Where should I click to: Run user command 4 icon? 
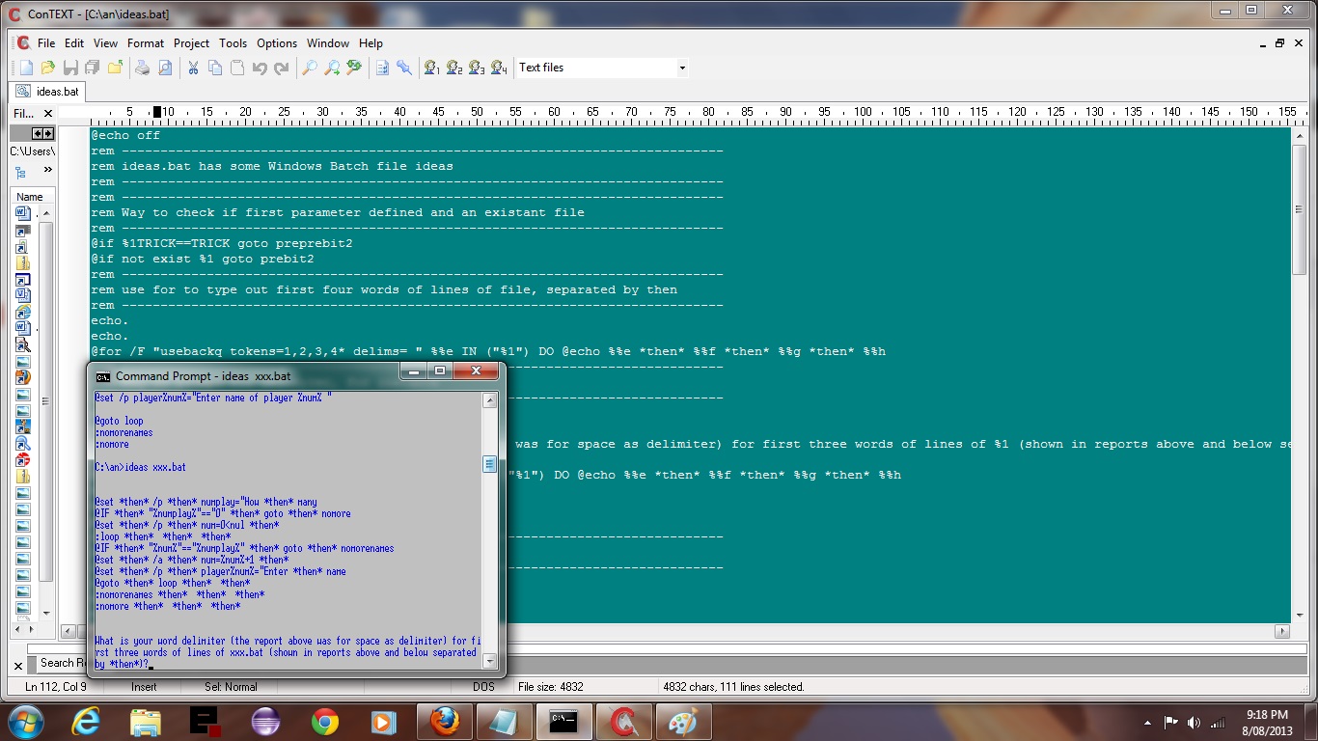[x=499, y=68]
